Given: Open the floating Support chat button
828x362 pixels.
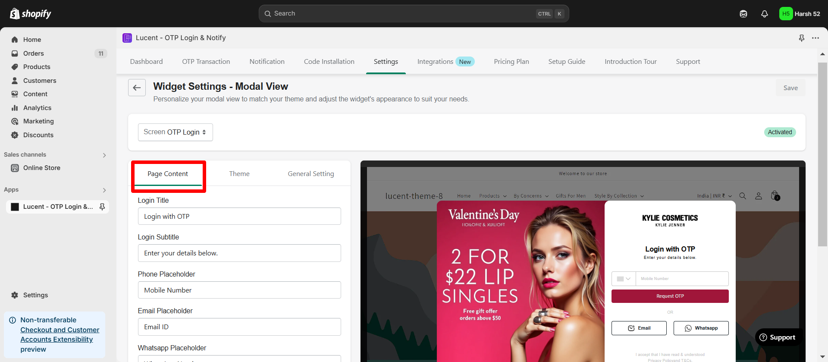Looking at the screenshot, I should point(778,337).
